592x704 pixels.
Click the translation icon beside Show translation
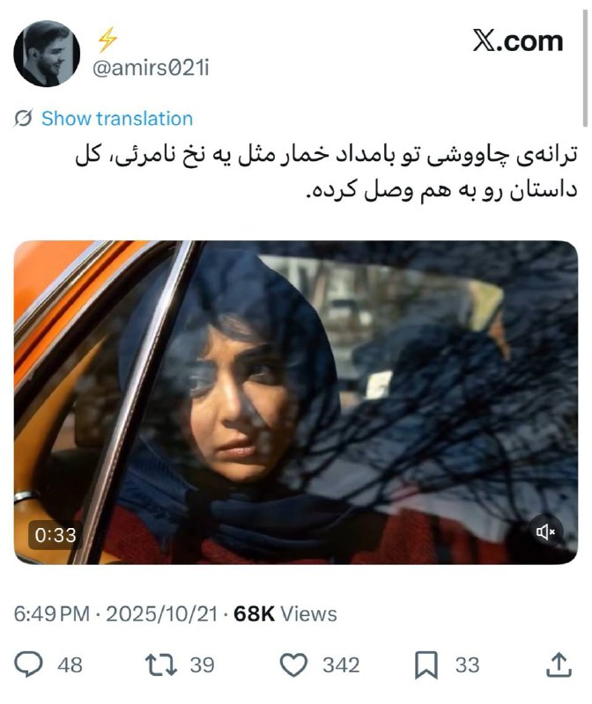click(24, 119)
